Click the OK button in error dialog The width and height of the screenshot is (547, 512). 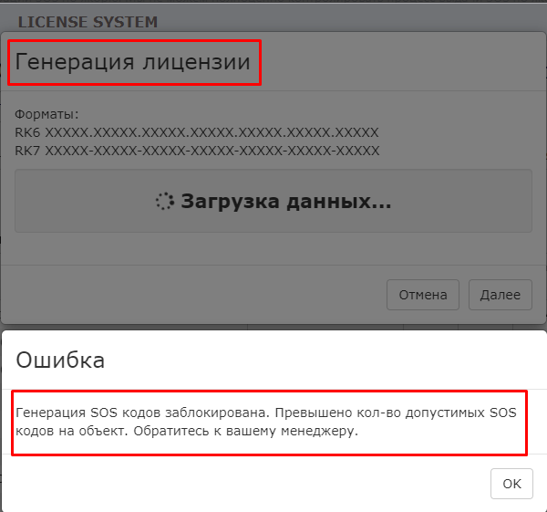pos(511,484)
